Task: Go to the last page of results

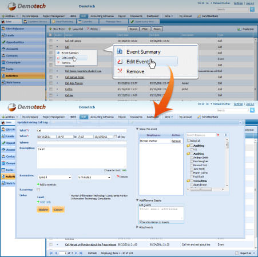Action: (x=81, y=253)
